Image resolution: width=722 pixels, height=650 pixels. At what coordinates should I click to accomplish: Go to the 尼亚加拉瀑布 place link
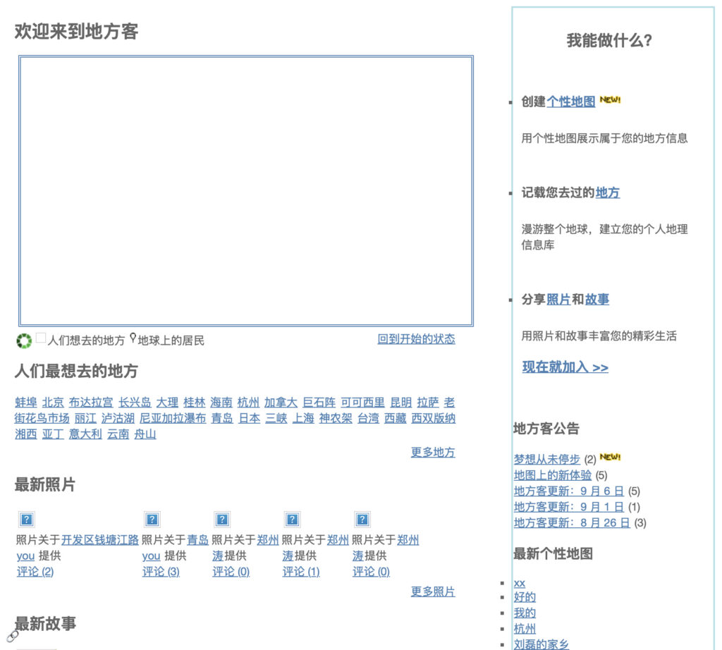click(x=173, y=418)
